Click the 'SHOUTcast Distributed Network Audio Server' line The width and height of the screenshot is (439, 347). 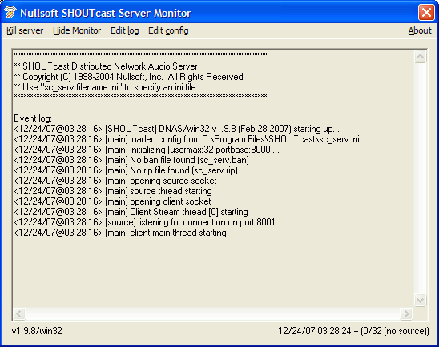click(106, 66)
